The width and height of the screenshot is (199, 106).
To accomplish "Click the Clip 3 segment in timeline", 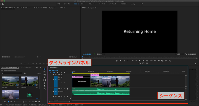I will click(x=107, y=81).
